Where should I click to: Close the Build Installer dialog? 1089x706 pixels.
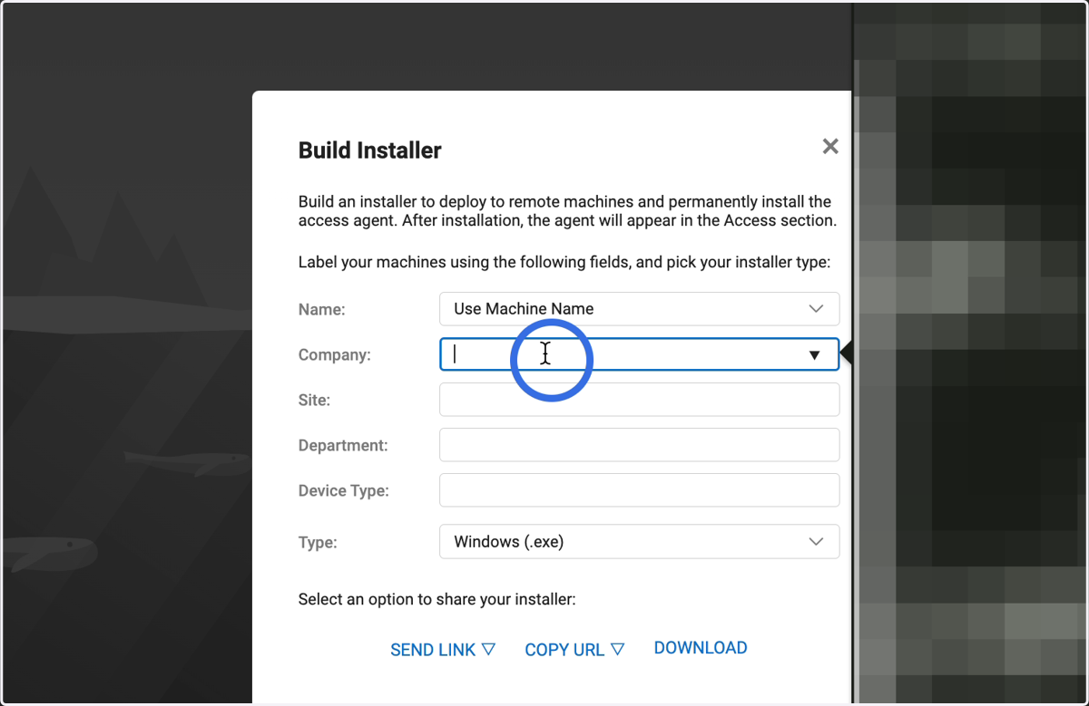click(829, 147)
